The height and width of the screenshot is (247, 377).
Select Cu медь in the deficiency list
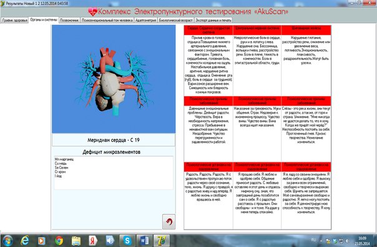click(x=61, y=163)
